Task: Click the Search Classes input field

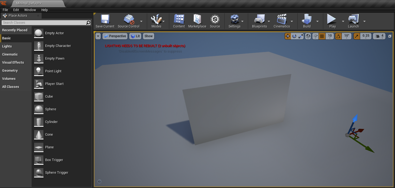Action: click(43, 23)
